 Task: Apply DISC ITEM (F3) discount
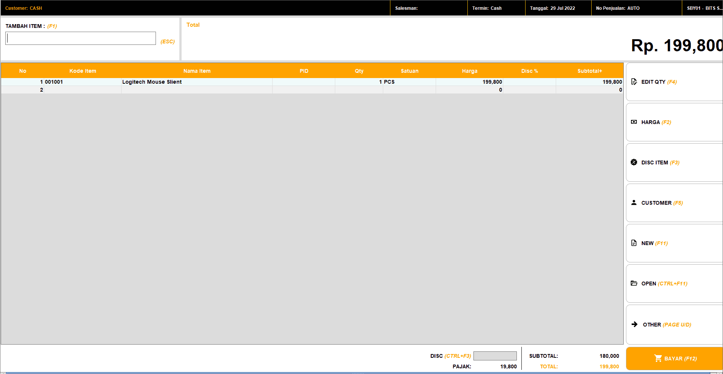click(x=674, y=162)
